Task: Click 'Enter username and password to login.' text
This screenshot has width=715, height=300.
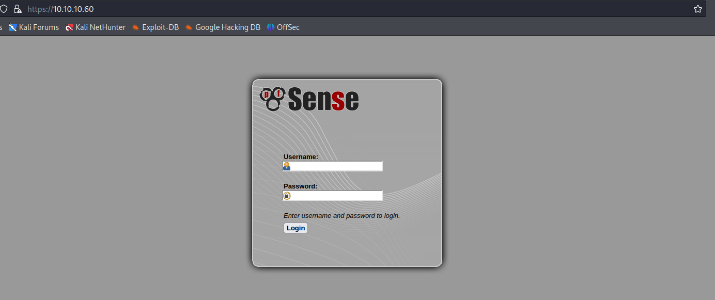Action: 341,215
